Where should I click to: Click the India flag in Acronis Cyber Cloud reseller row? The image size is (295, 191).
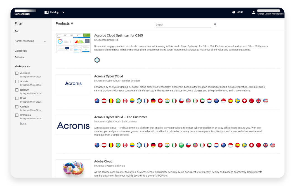point(167,101)
